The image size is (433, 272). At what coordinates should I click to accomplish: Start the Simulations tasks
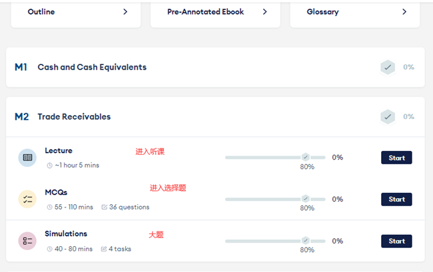(x=396, y=241)
